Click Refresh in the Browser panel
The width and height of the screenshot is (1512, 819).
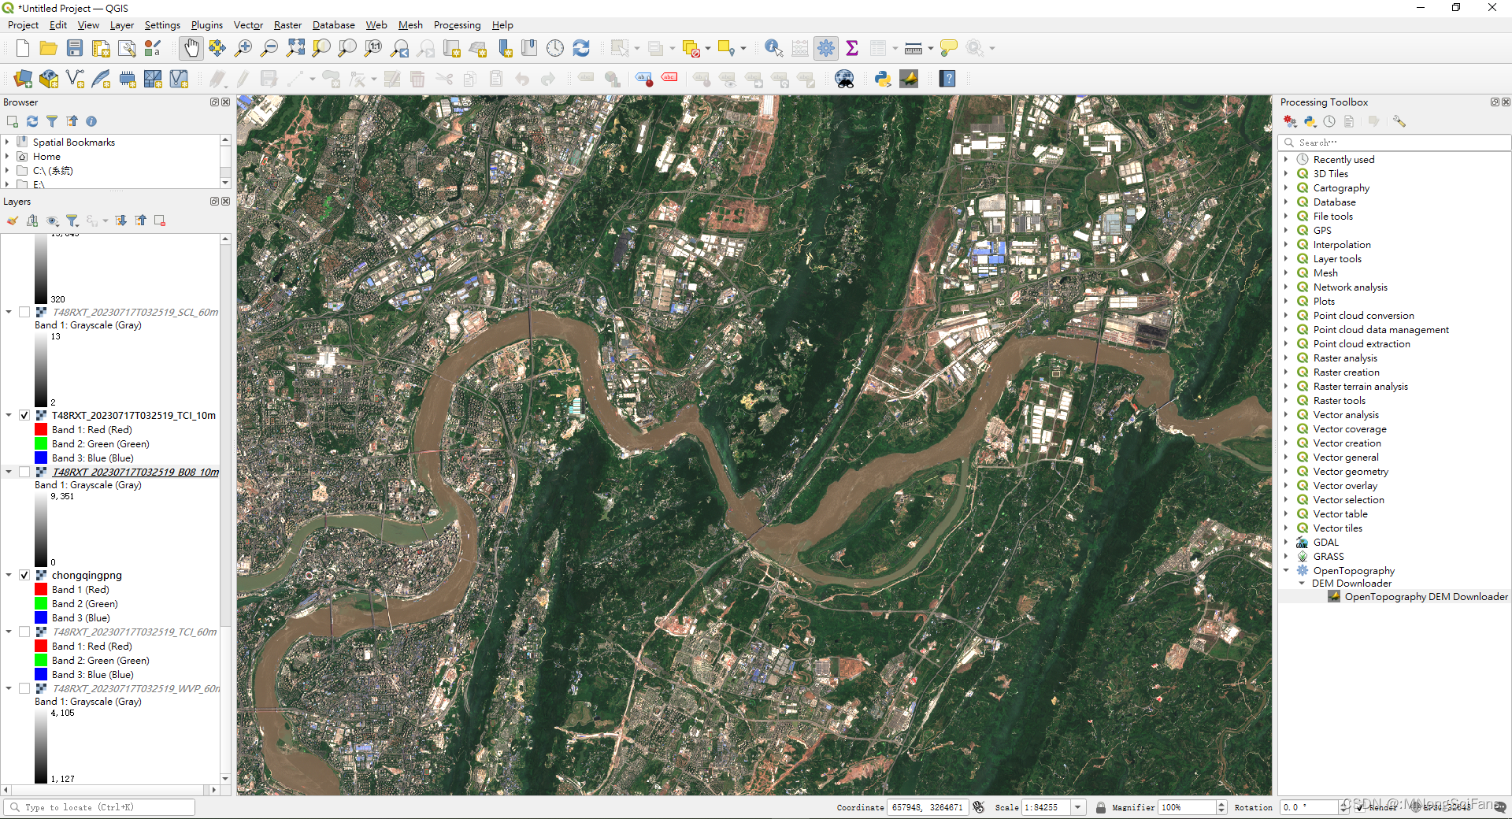[x=31, y=121]
